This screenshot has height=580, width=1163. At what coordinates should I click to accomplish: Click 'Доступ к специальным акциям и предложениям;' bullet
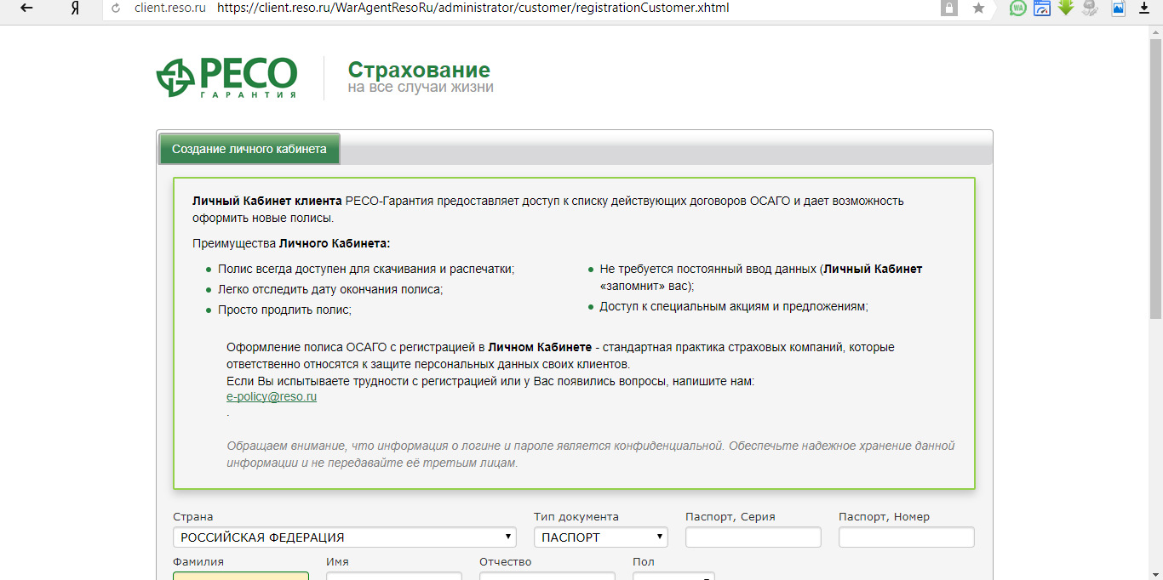(734, 306)
